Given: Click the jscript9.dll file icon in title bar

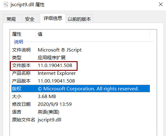Looking at the screenshot, I should [6, 5].
